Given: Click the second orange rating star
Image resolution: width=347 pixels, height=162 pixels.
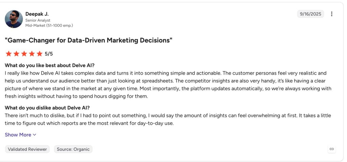Looking at the screenshot, I should [16, 54].
